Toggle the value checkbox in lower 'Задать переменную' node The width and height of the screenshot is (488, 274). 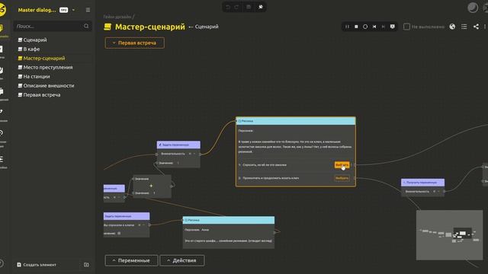click(x=119, y=234)
